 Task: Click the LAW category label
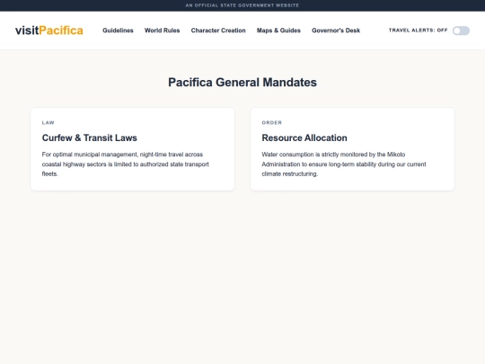coord(48,122)
